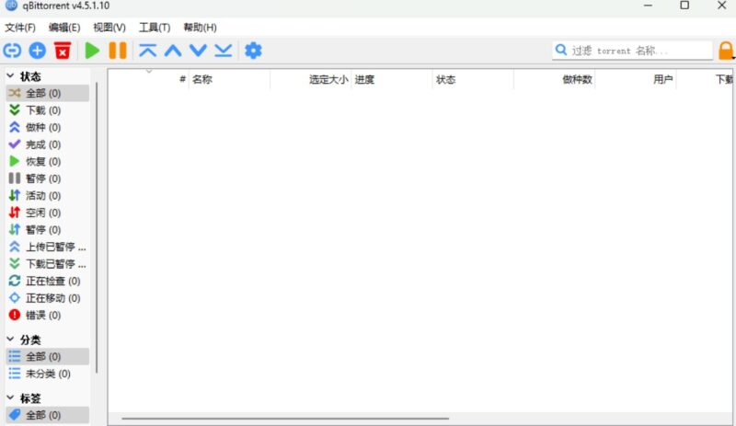Select 暂停 (0) with pause bars icon
The width and height of the screenshot is (736, 426).
48,178
